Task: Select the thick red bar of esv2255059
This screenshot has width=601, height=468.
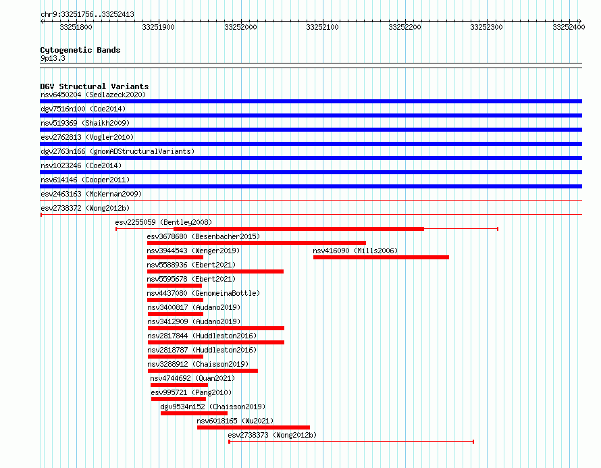Action: 299,229
